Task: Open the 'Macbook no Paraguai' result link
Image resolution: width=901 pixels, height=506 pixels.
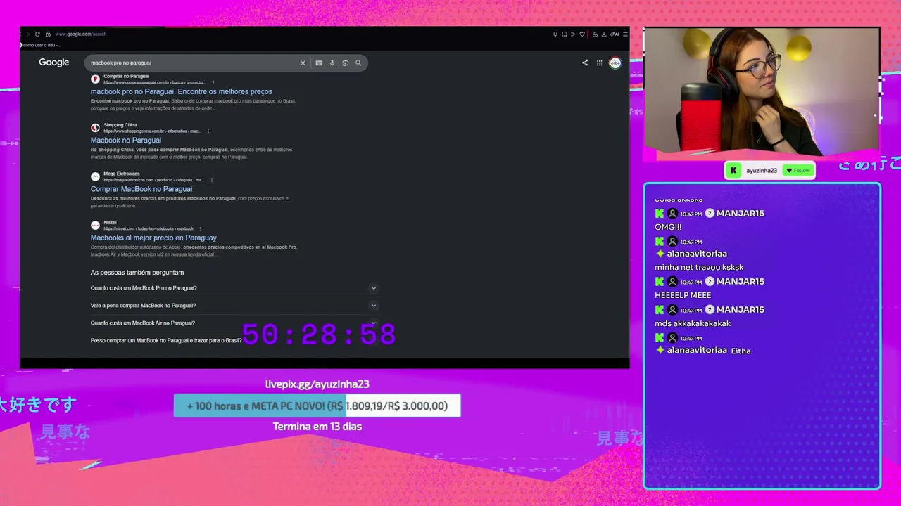Action: tap(126, 140)
